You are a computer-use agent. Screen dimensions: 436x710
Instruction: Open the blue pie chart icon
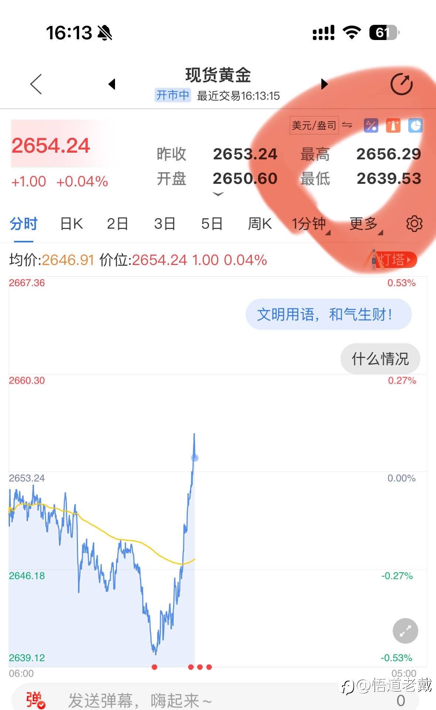pos(415,126)
